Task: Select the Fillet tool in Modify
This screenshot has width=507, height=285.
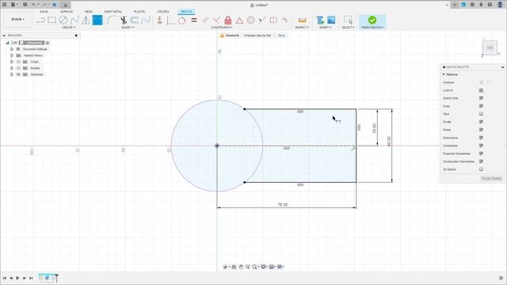Action: (112, 20)
